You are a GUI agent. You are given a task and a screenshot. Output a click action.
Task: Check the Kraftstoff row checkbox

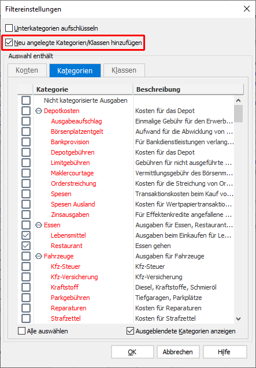(x=26, y=287)
